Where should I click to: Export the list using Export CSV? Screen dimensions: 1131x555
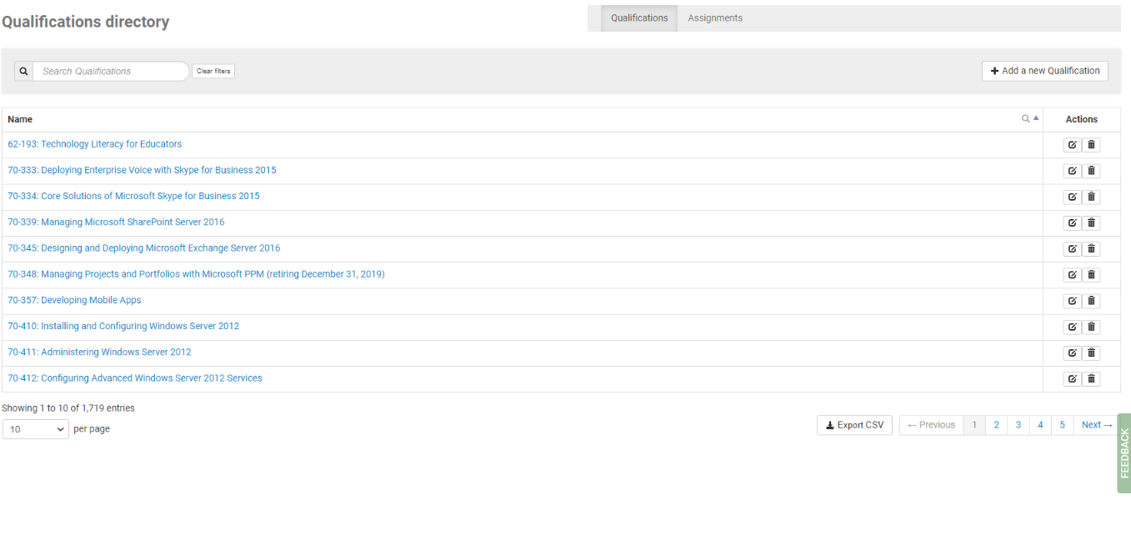pyautogui.click(x=854, y=425)
